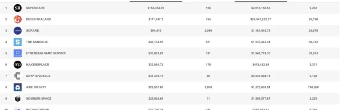Click the Cryptovoxels gray logo icon

click(18, 76)
